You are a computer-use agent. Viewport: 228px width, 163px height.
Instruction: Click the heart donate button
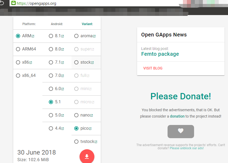click(x=181, y=132)
